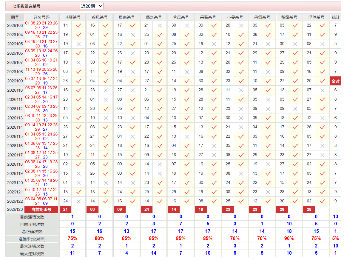Image resolution: width=344 pixels, height=260 pixels.
Task: Select the 谷风杀号 column header
Action: (100, 17)
